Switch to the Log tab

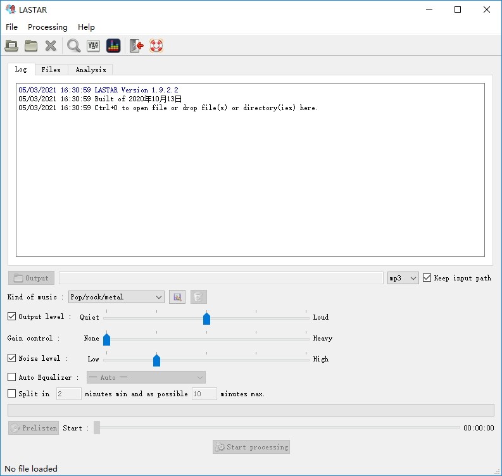click(21, 70)
